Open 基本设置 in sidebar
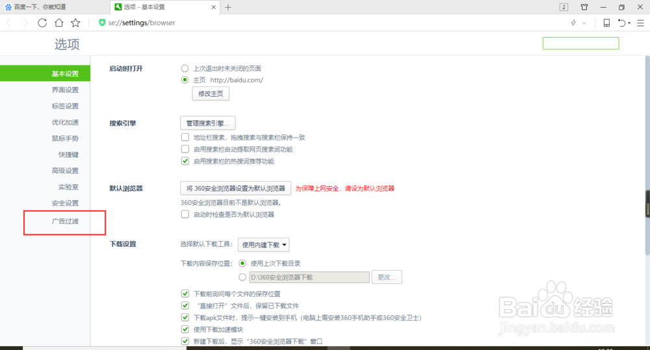The height and width of the screenshot is (350, 650). click(45, 73)
